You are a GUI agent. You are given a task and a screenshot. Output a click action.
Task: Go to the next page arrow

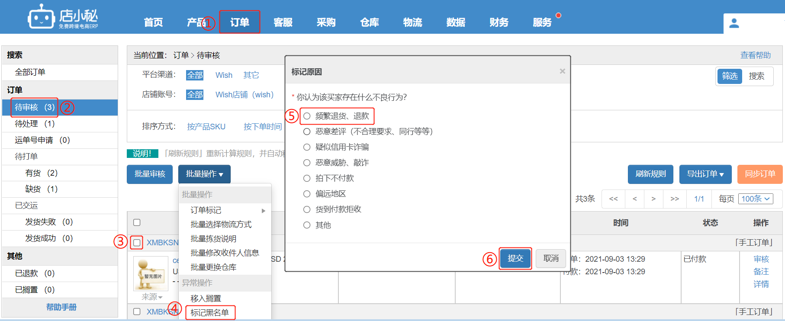tap(653, 199)
